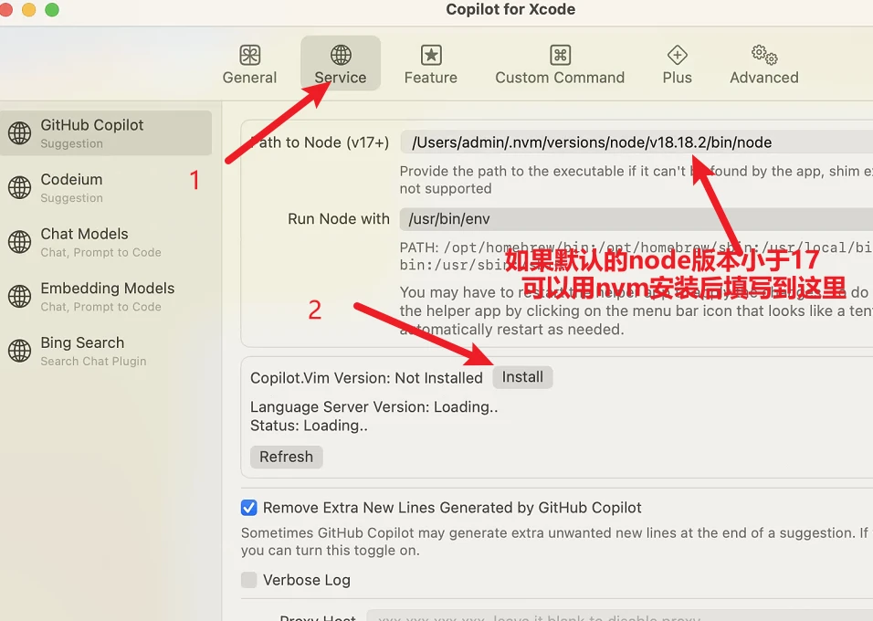Switch to the Advanced tab label
873x621 pixels.
pos(764,78)
